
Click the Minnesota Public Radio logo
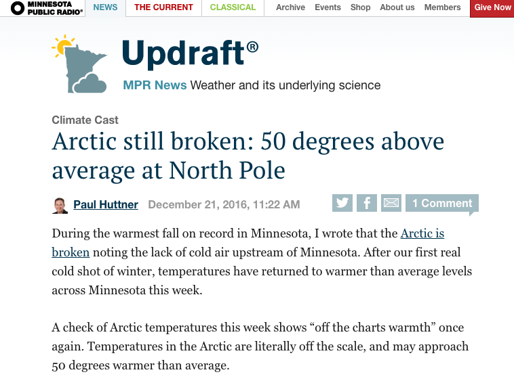(47, 8)
